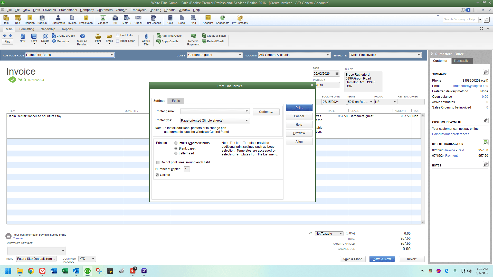Edit the Summary section pencil icon
Image resolution: width=493 pixels, height=277 pixels.
[486, 72]
